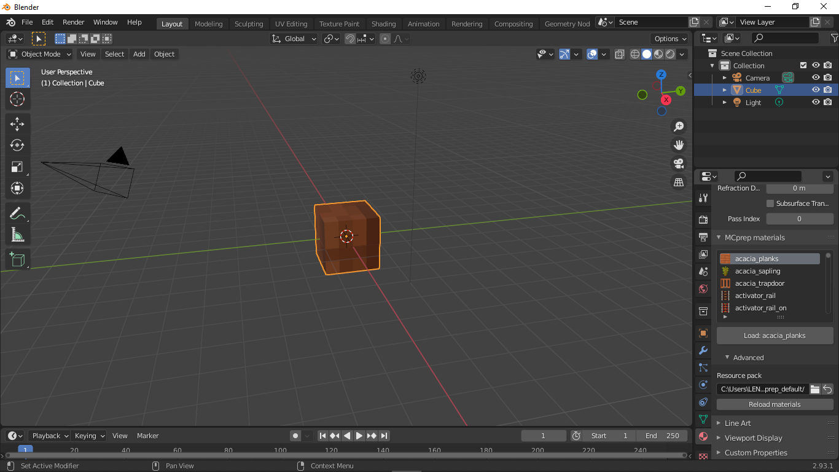The height and width of the screenshot is (472, 839).
Task: Open the Transform Orientation dropdown showing Global
Action: [x=294, y=38]
